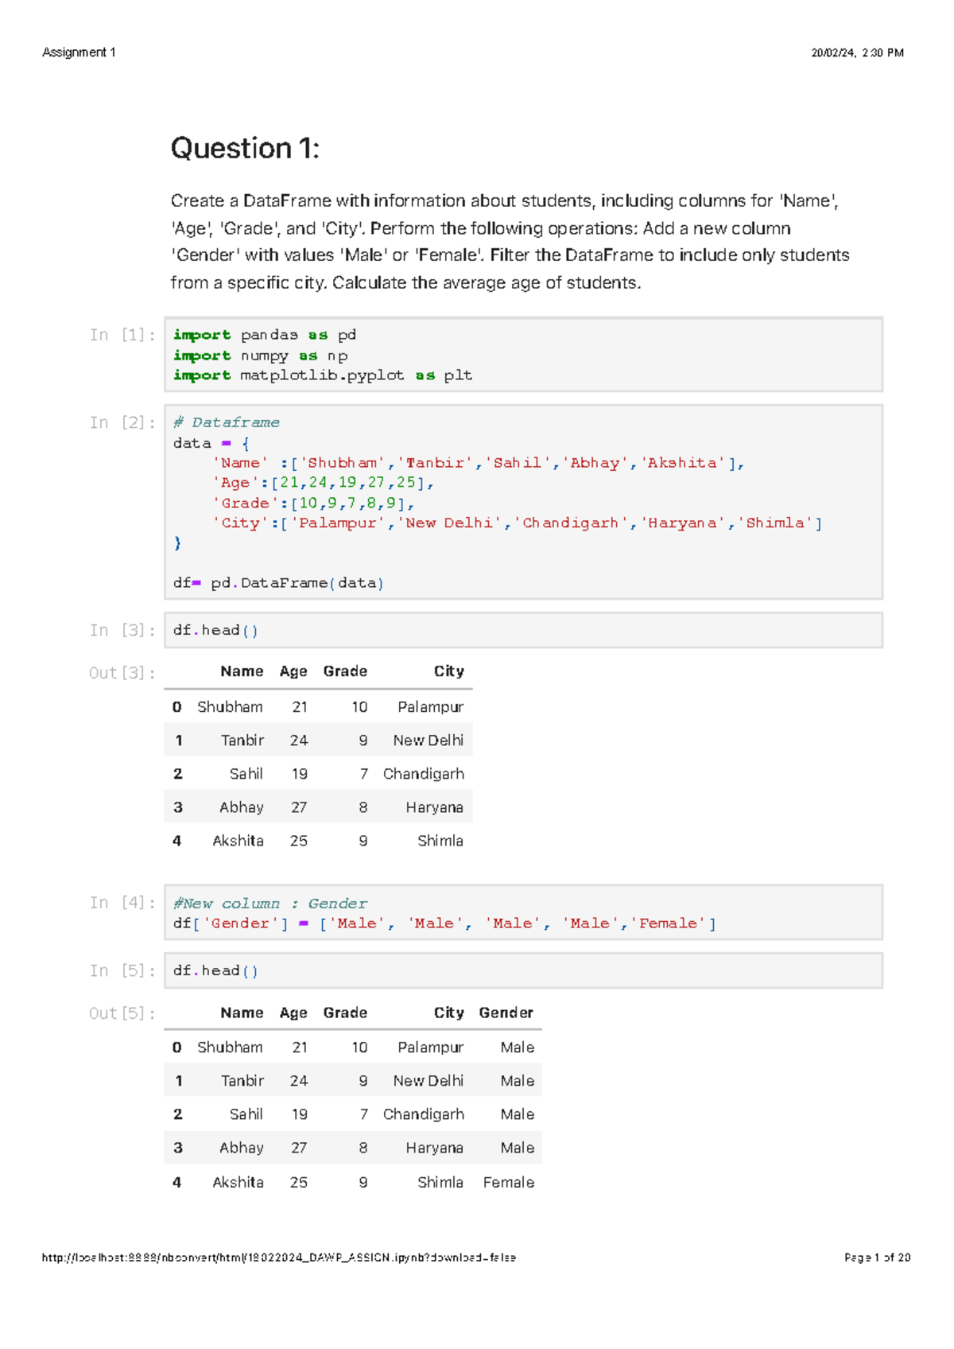Click index '4' in Out[3] table
This screenshot has height=1349, width=954.
176,841
